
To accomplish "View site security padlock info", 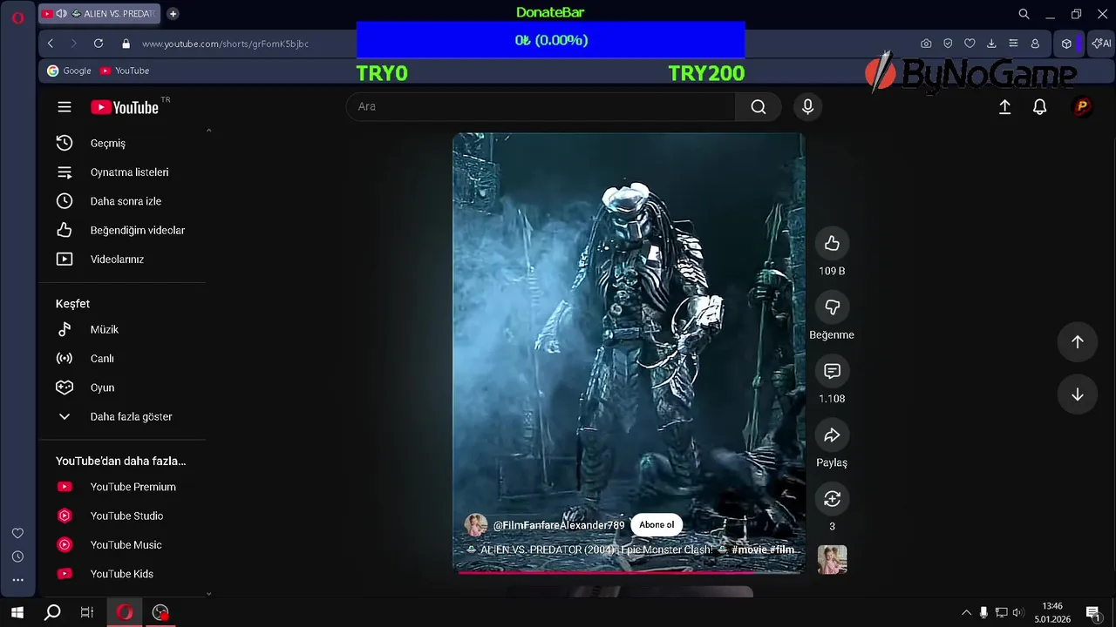I will 126,44.
